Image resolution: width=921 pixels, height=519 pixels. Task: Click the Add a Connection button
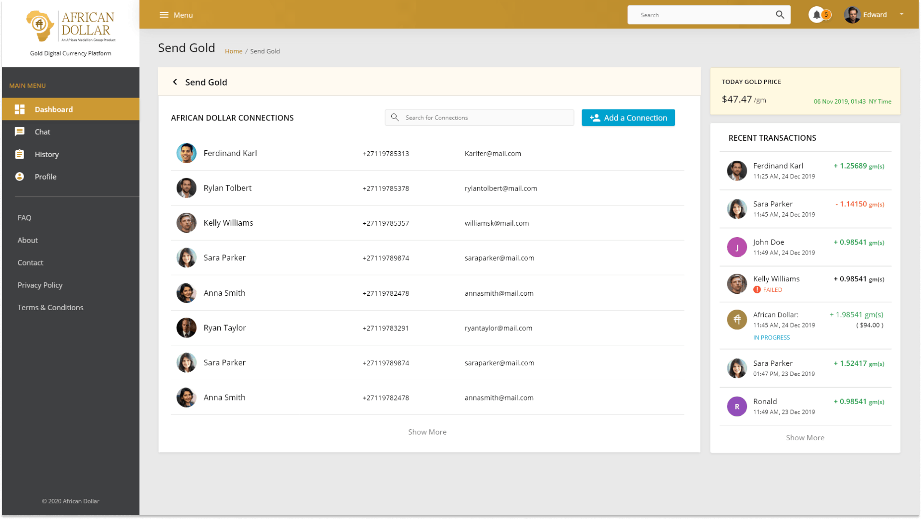[x=628, y=117]
